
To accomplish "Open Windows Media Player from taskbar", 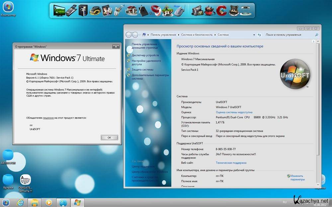I will (x=48, y=202).
